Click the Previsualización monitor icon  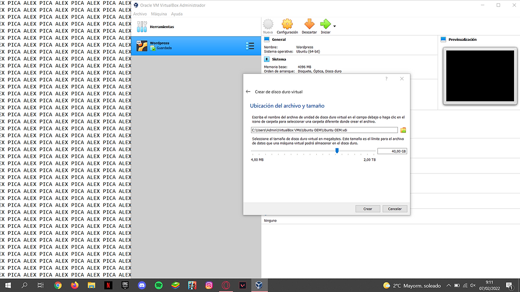[444, 39]
